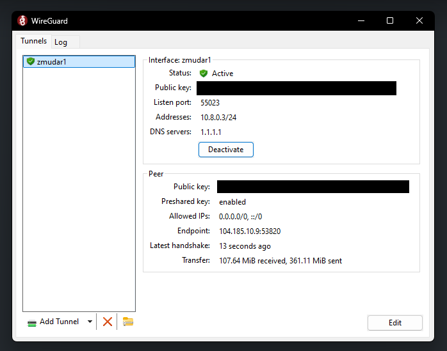The height and width of the screenshot is (351, 447).
Task: Click the Add Tunnel button label
Action: coord(59,322)
